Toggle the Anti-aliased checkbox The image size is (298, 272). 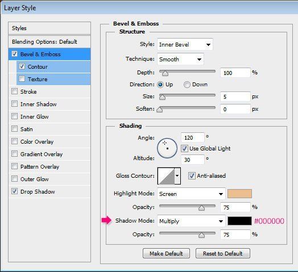(192, 176)
